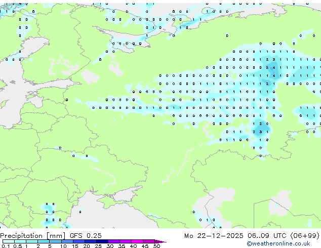Select the 30–35 mm purple legend swatch
Screen dimensions: 321x248
pyautogui.click(x=114, y=241)
